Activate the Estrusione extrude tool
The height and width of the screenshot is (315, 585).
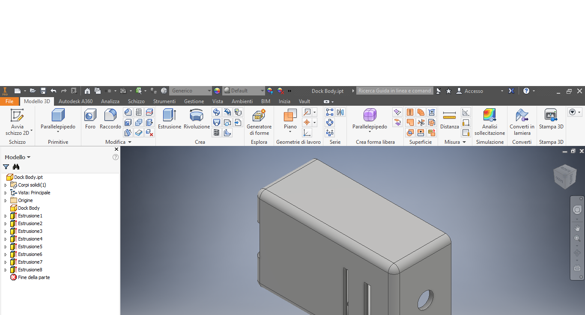170,119
